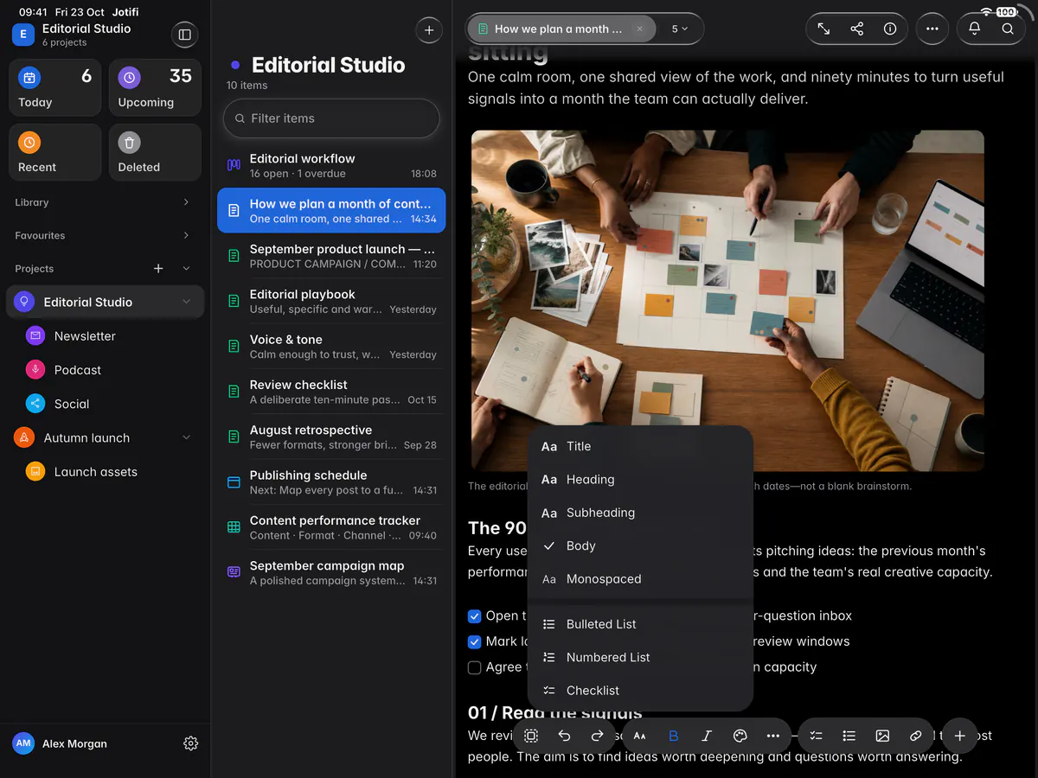Open the more options ellipsis in header

click(932, 29)
